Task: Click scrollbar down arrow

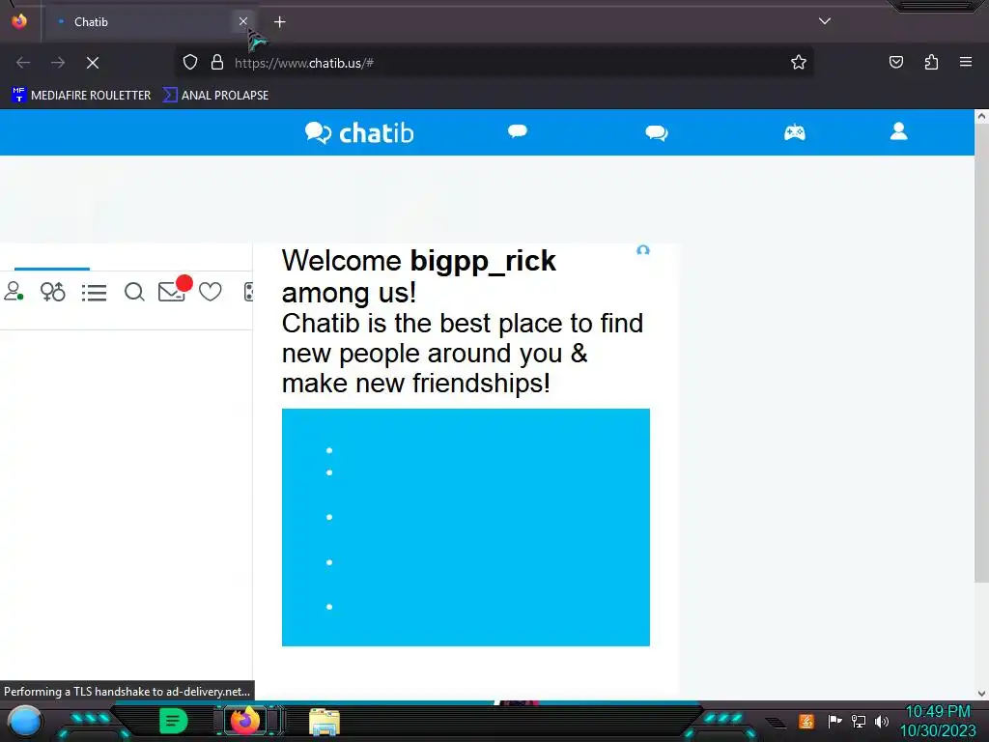Action: (x=981, y=694)
